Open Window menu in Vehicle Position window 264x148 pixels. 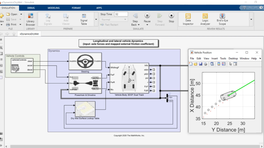point(244,59)
